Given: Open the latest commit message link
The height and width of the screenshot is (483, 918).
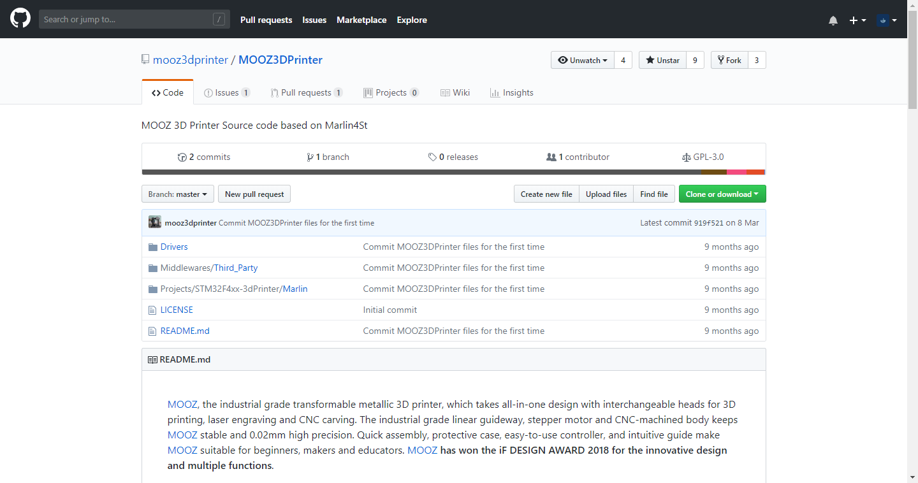Looking at the screenshot, I should (x=296, y=223).
